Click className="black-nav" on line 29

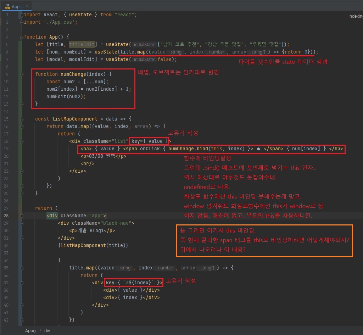pyautogui.click(x=102, y=223)
